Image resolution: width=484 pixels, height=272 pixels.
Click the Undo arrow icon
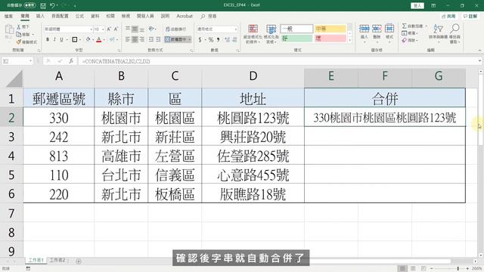pos(52,5)
